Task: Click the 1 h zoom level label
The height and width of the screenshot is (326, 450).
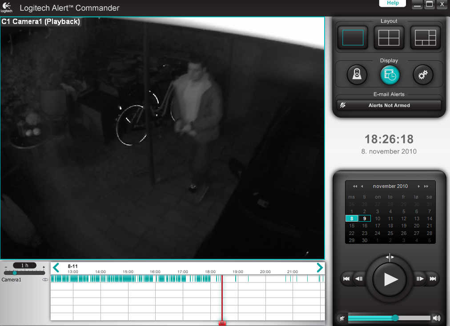Action: coord(25,266)
